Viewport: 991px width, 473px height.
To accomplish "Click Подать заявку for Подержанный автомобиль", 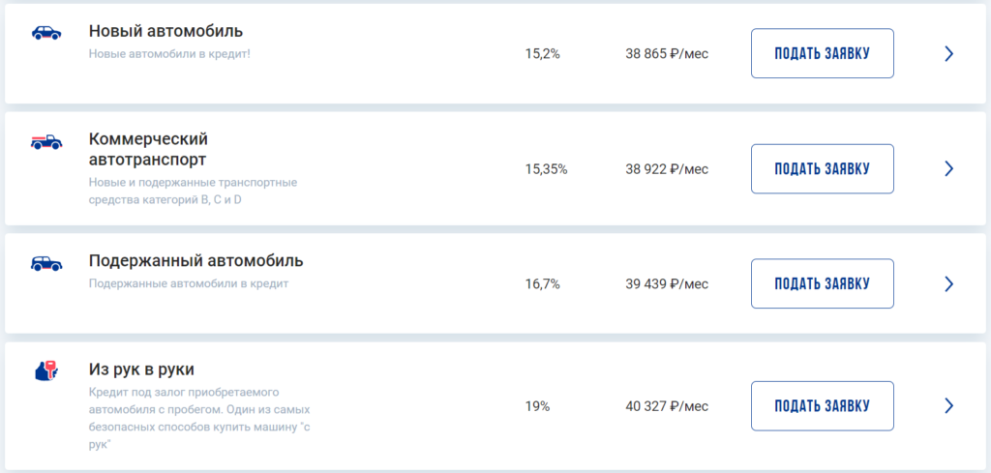I will coord(822,283).
